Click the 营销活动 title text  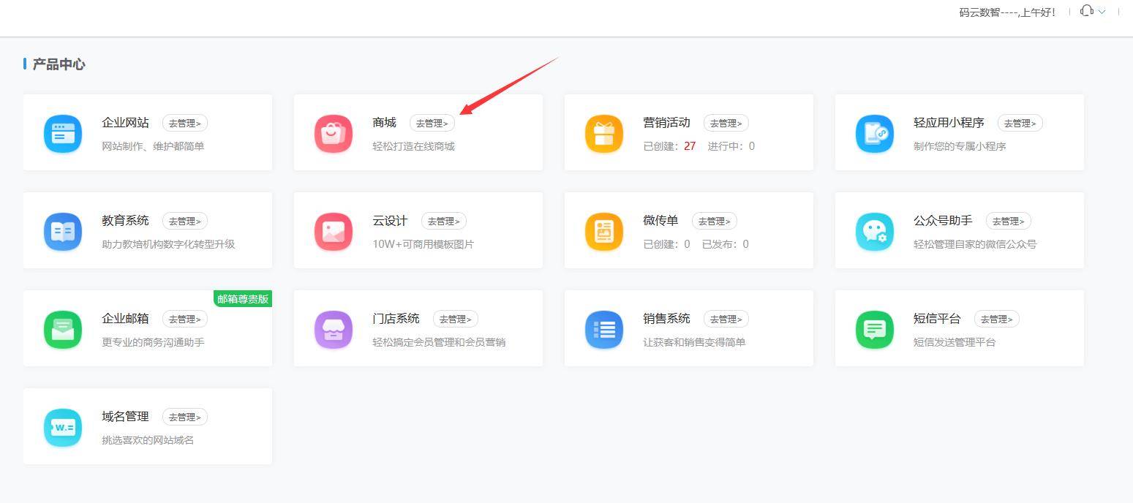click(x=666, y=123)
